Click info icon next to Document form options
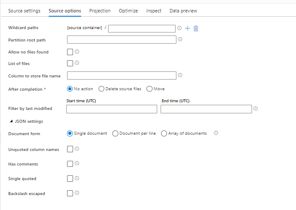Screen dimensions: 296x210 tap(216, 133)
